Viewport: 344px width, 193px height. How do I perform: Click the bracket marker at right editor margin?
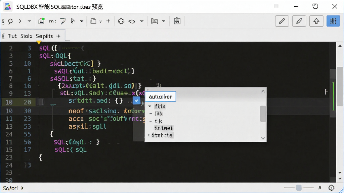click(x=326, y=92)
